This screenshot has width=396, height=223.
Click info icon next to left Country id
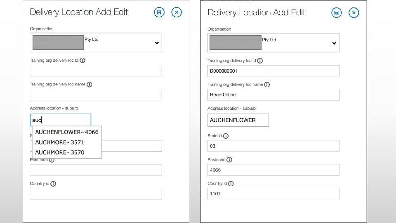pyautogui.click(x=53, y=184)
